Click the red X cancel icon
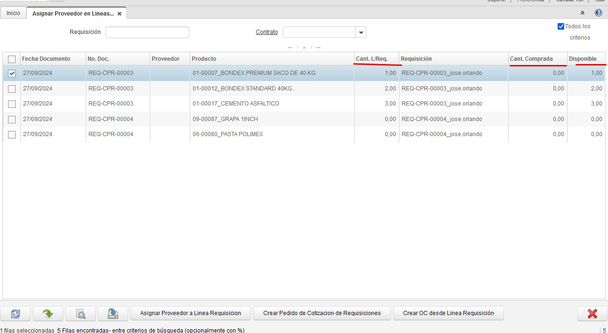 592,314
